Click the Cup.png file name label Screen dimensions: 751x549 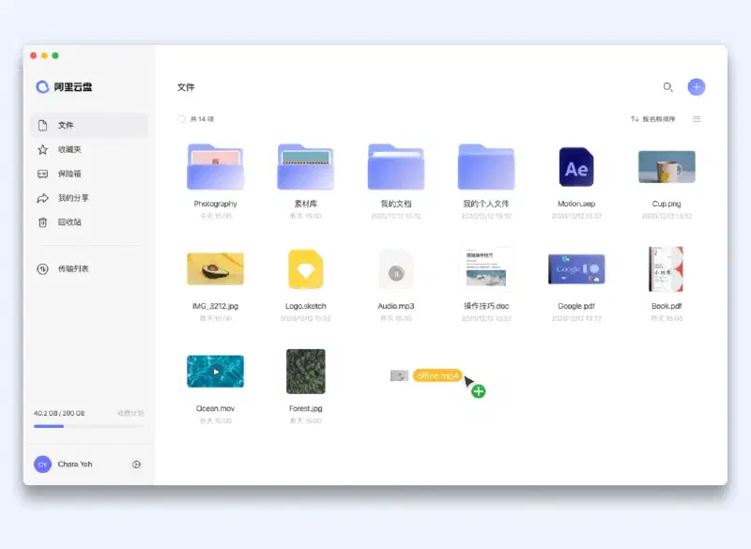(x=667, y=204)
